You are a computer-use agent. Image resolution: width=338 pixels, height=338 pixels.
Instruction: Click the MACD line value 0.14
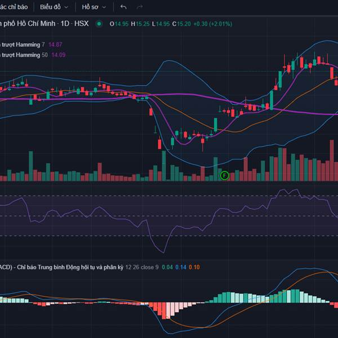point(181,267)
